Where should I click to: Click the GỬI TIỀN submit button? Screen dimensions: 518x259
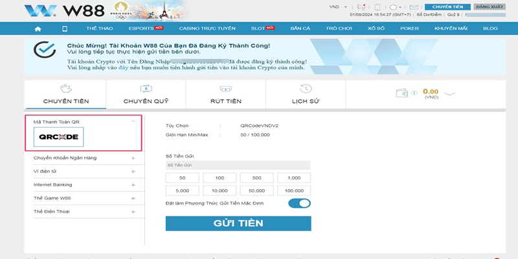pyautogui.click(x=238, y=223)
